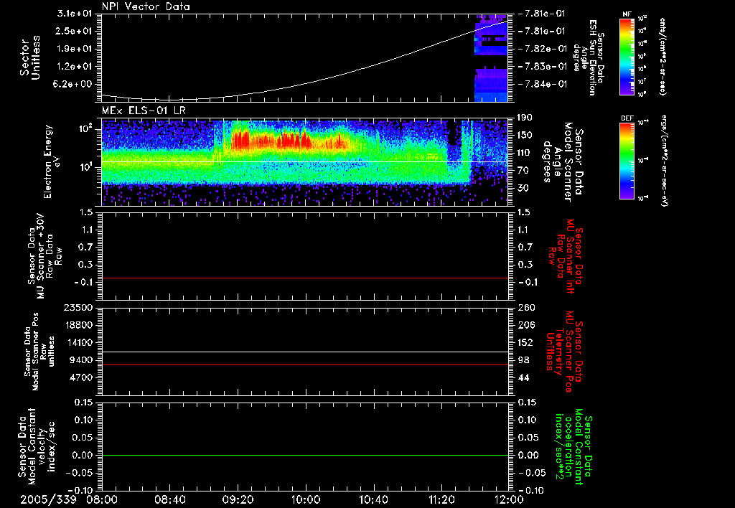The height and width of the screenshot is (508, 735).
Task: Click the '206' telemetry axis tick
Action: [525, 325]
